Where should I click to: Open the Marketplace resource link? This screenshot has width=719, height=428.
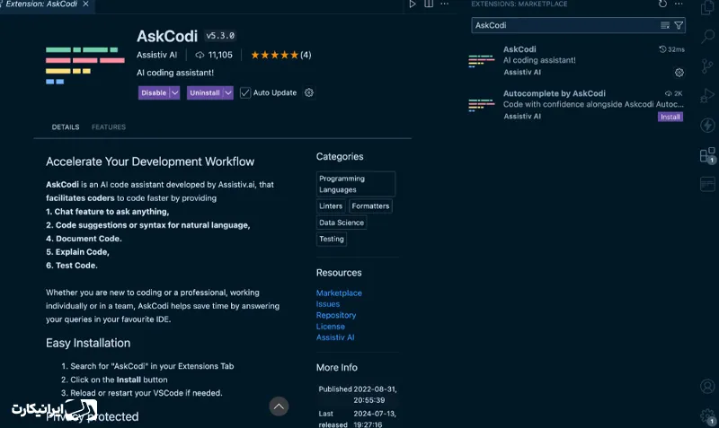[339, 293]
